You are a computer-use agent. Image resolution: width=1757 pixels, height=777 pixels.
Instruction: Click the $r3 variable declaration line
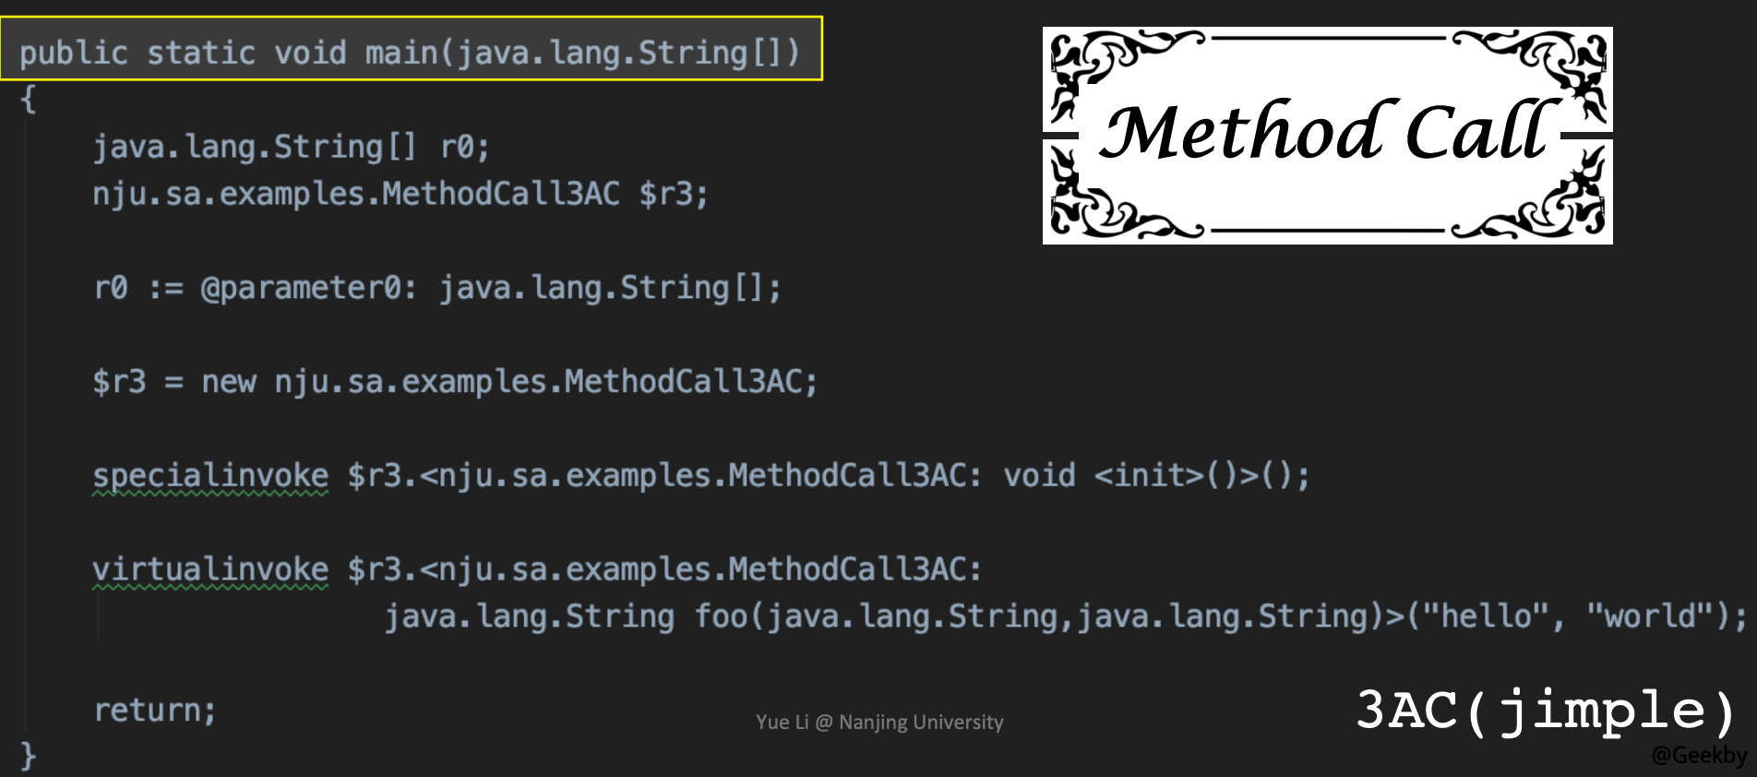pos(400,194)
